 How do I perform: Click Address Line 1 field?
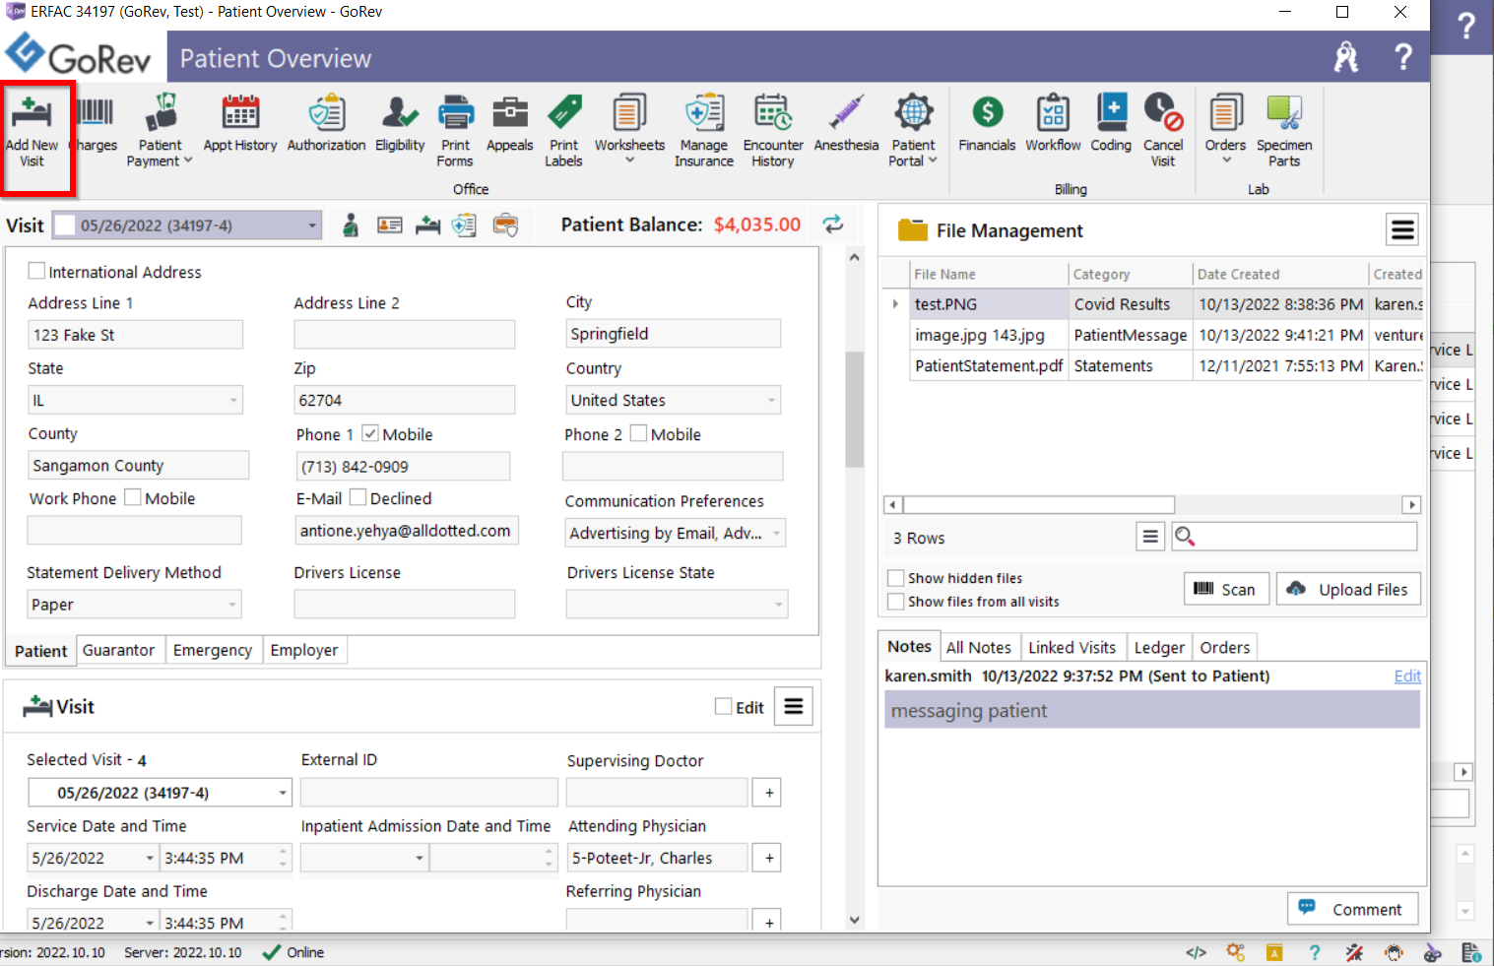[x=135, y=335]
